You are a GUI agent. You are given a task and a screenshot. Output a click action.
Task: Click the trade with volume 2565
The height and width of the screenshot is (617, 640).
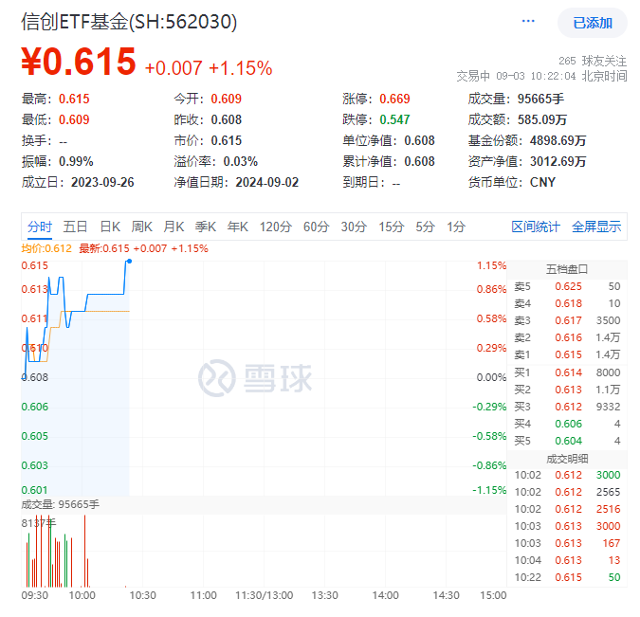pyautogui.click(x=567, y=492)
